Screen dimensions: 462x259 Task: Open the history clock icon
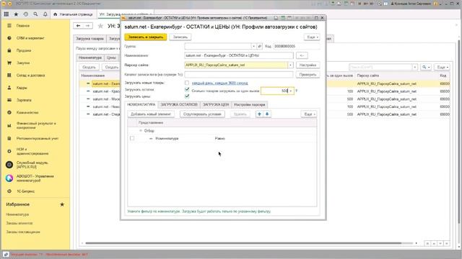tap(26, 14)
